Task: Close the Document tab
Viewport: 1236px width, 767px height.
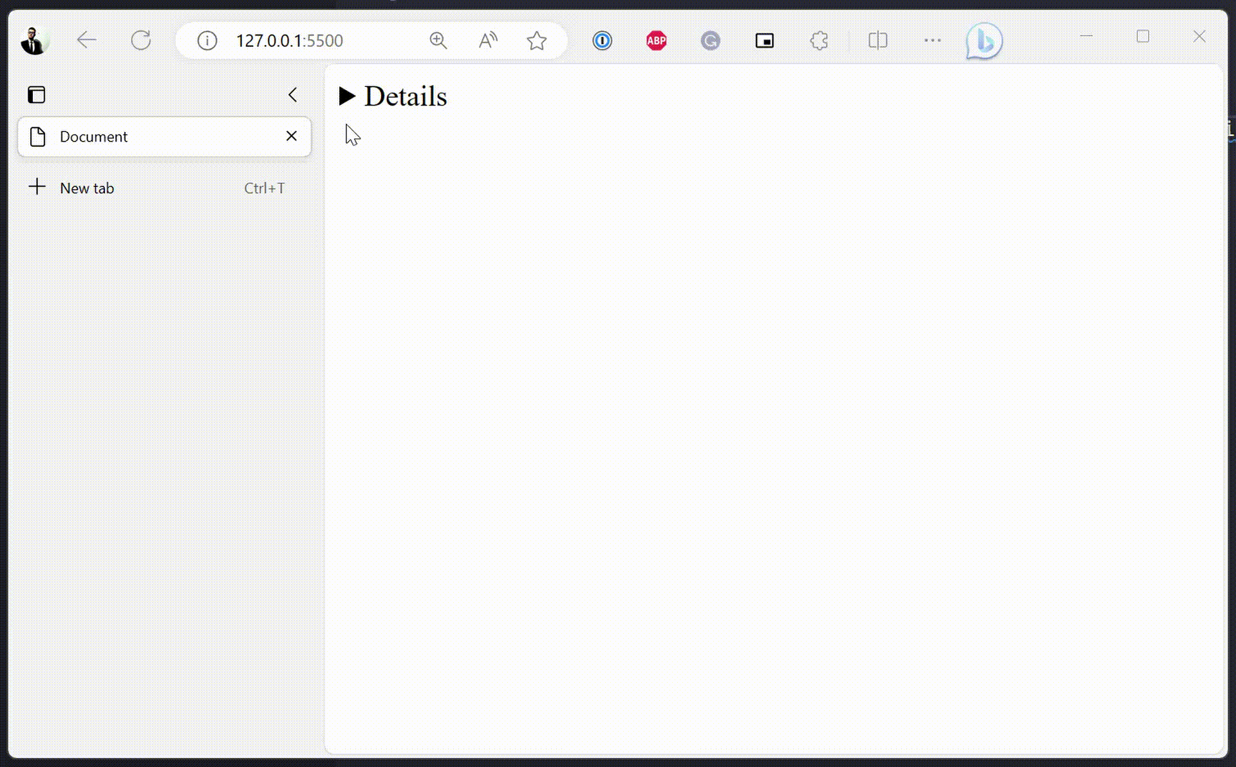Action: (x=291, y=136)
